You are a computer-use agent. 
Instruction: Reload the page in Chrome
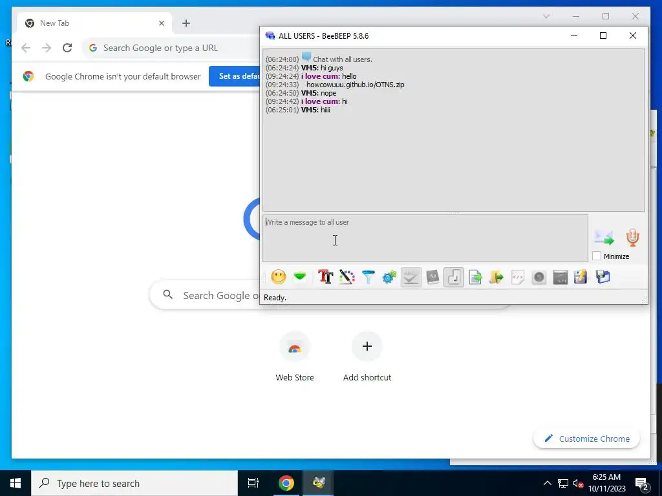click(x=67, y=48)
